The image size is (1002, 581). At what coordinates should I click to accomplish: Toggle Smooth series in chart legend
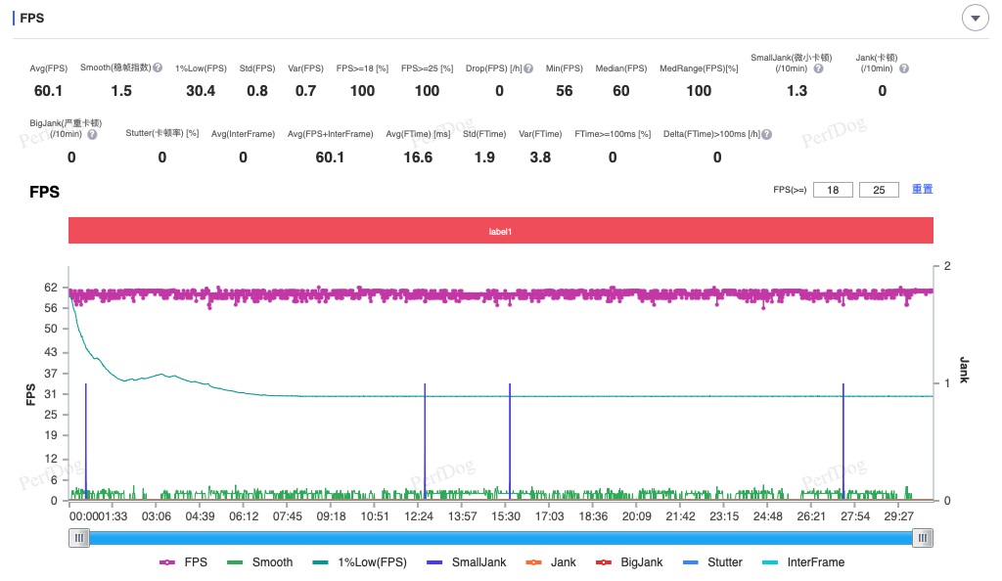[260, 562]
